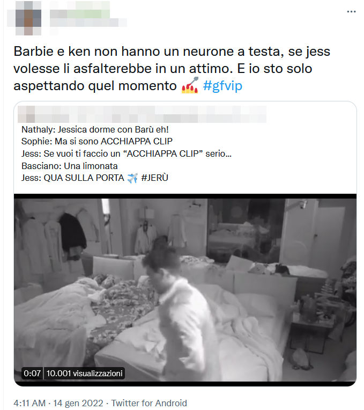Click the 10.001 visualizzazioni view count
This screenshot has height=410, width=364.
[84, 373]
